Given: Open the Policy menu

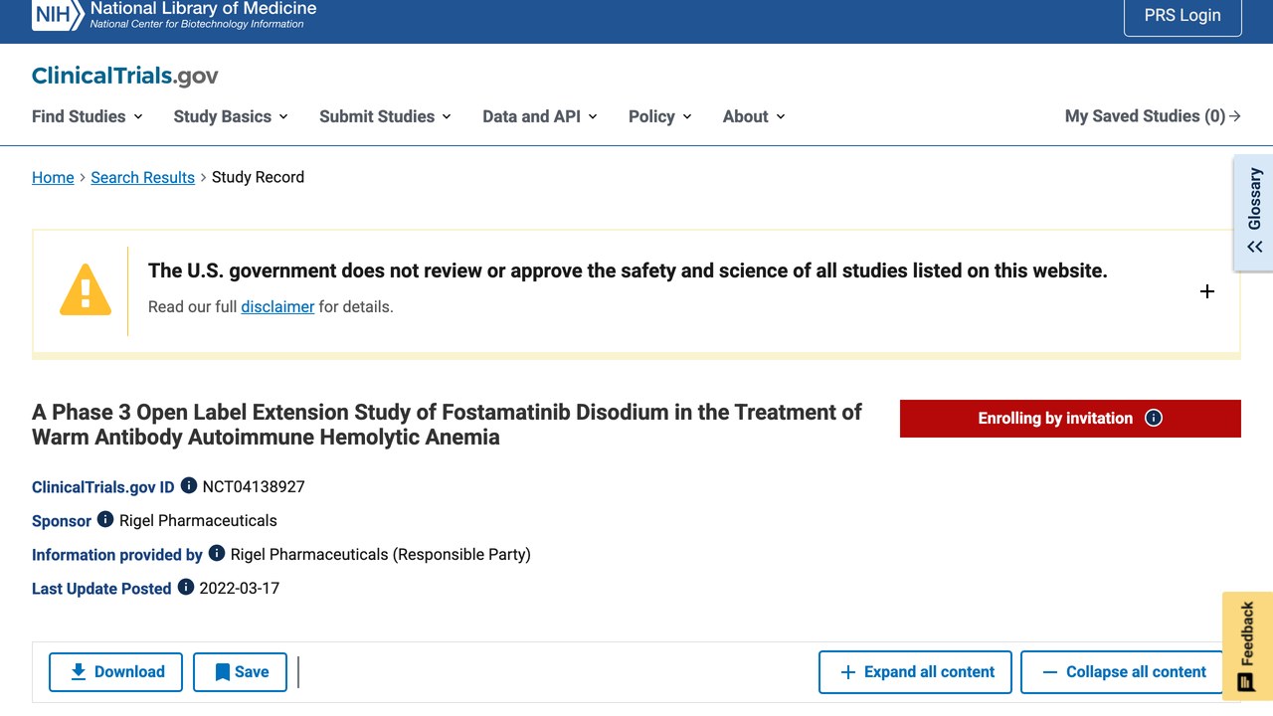Looking at the screenshot, I should click(x=660, y=116).
